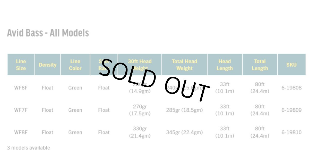Screen dimensions: 309x161
Task: Click SKU number 6-19808
Action: click(x=291, y=88)
